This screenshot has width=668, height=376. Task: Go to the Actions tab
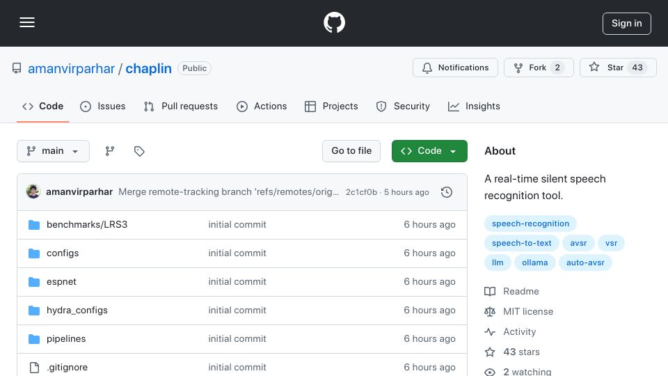click(x=262, y=106)
